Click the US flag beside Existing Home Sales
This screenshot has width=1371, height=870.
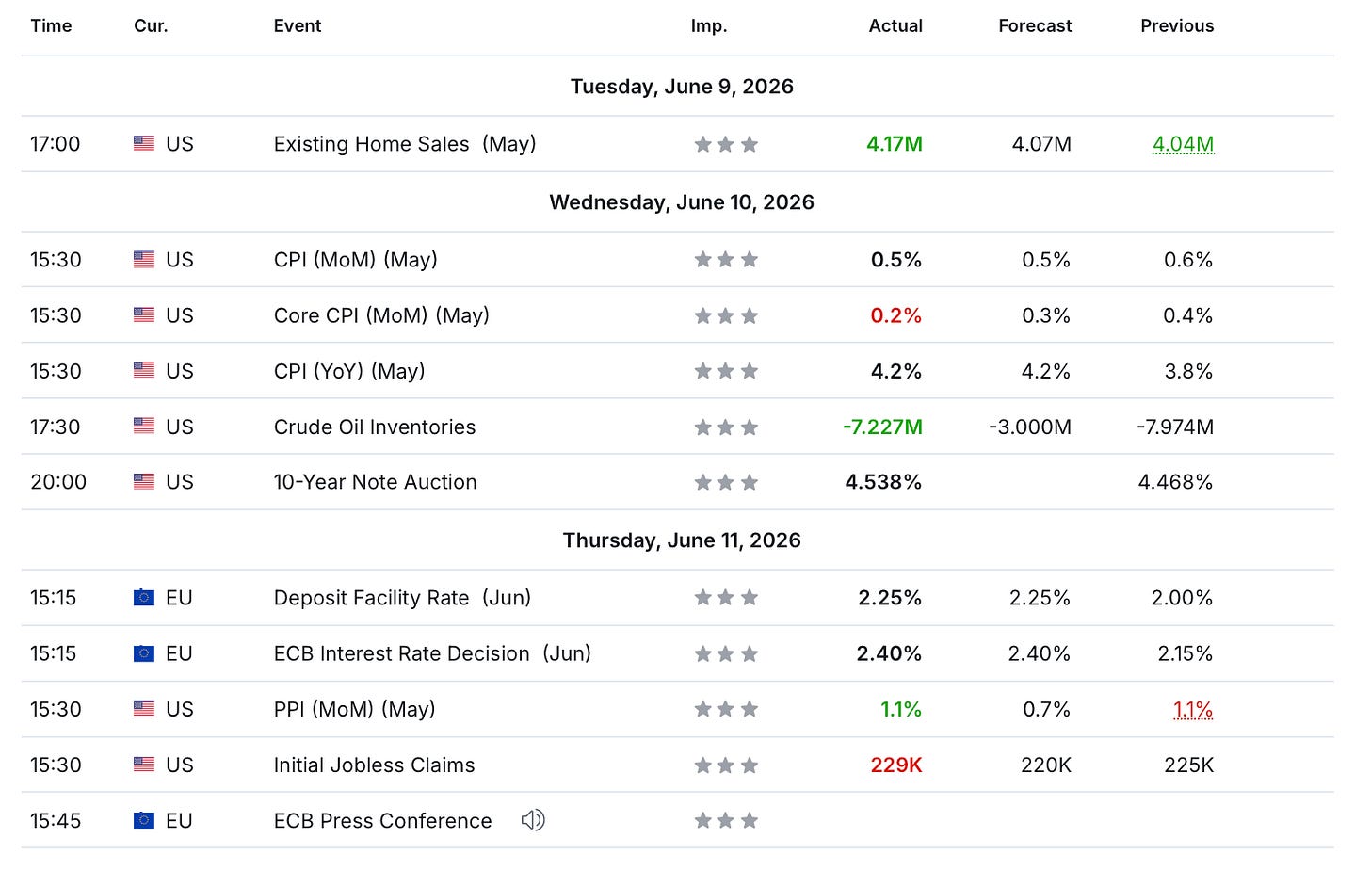tap(144, 144)
